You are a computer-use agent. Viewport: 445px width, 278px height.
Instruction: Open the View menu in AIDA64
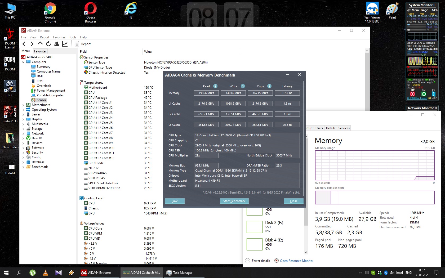coord(33,37)
